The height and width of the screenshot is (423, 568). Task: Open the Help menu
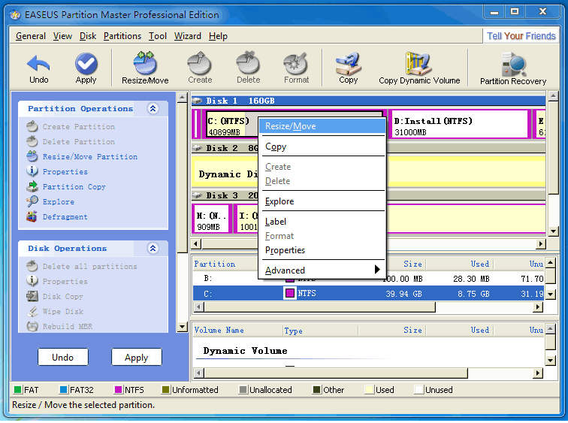(218, 36)
